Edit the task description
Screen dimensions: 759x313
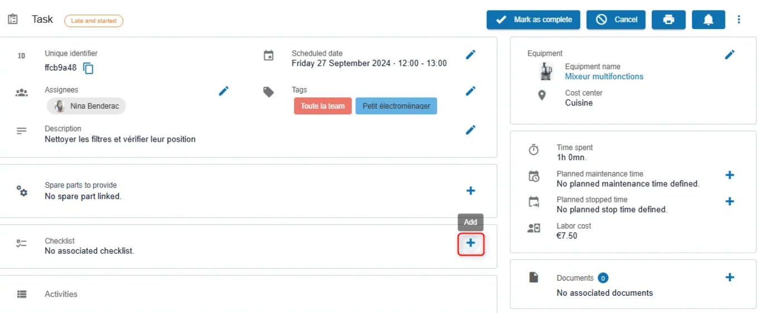(471, 130)
